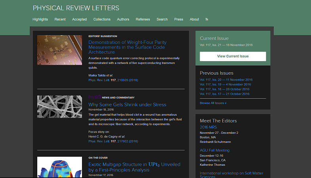Click the UPt3 cover image thumbnail

pyautogui.click(x=59, y=167)
